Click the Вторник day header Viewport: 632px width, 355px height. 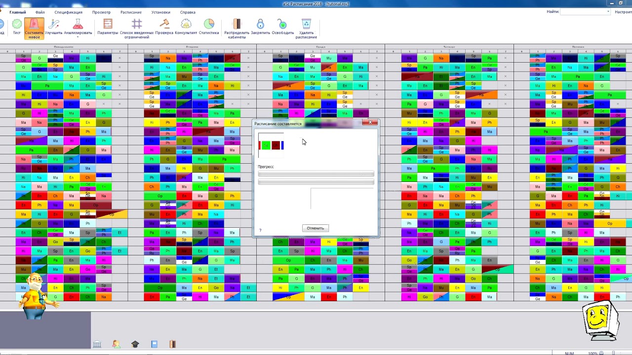[192, 47]
